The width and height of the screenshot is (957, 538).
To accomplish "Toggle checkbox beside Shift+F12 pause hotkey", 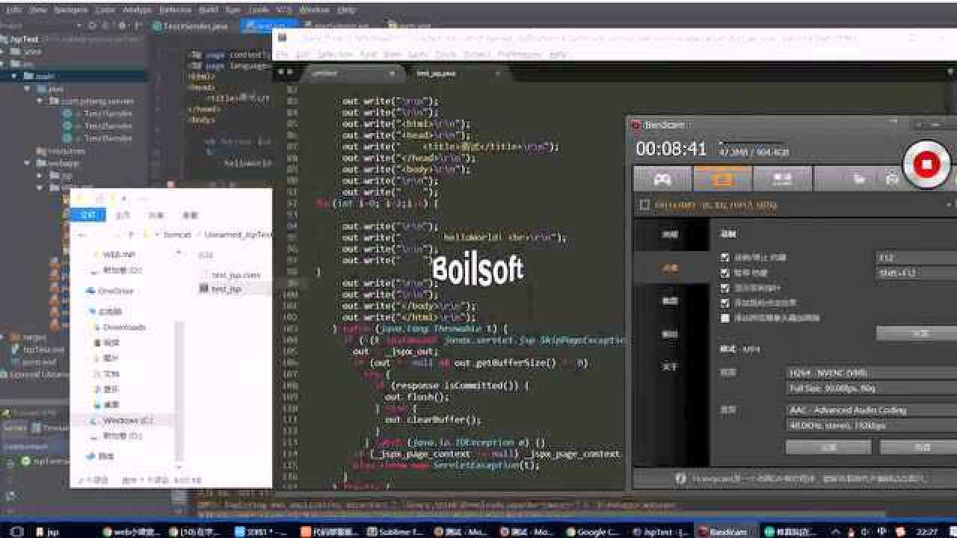I will coord(724,273).
